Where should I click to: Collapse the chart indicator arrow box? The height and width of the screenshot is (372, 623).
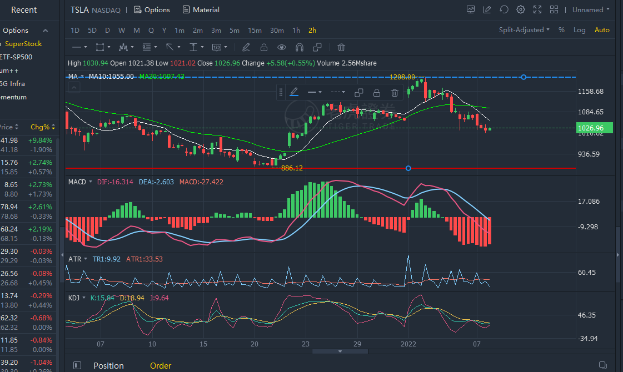point(74,87)
